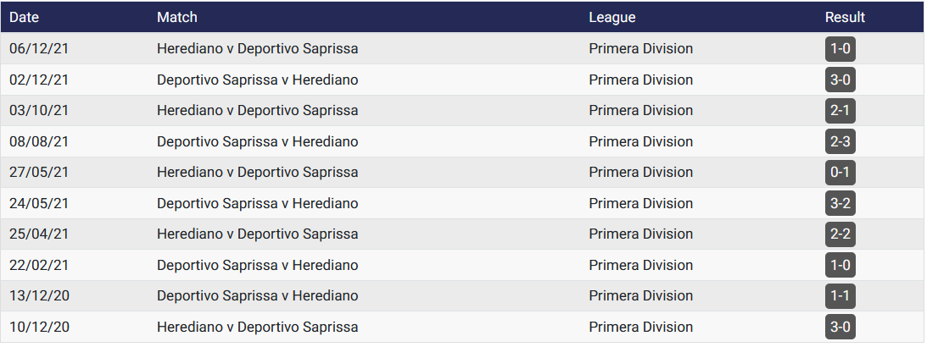The width and height of the screenshot is (927, 347).
Task: Open the 2-3 result badge for 08/08/21
Action: click(840, 141)
